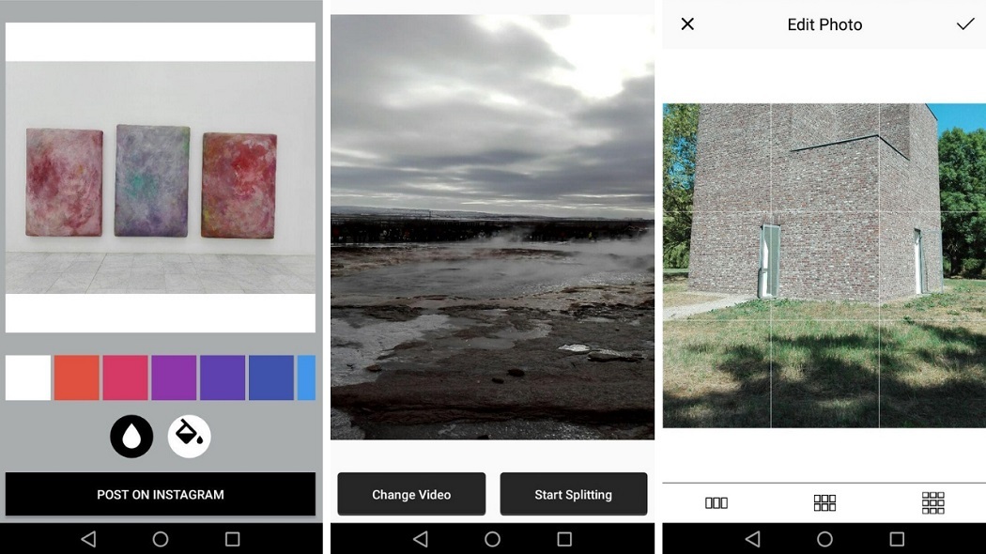
Task: Click the Change Video button
Action: click(x=411, y=494)
